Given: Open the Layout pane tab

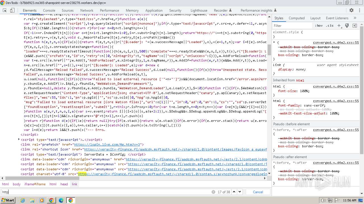Looking at the screenshot, I should tap(315, 18).
